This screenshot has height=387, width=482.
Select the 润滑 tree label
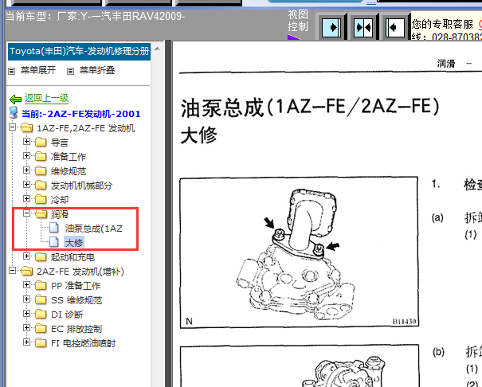60,214
